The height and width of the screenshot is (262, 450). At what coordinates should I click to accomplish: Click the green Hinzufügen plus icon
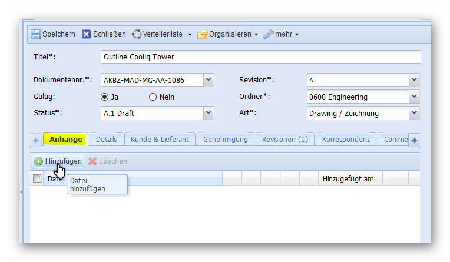38,161
